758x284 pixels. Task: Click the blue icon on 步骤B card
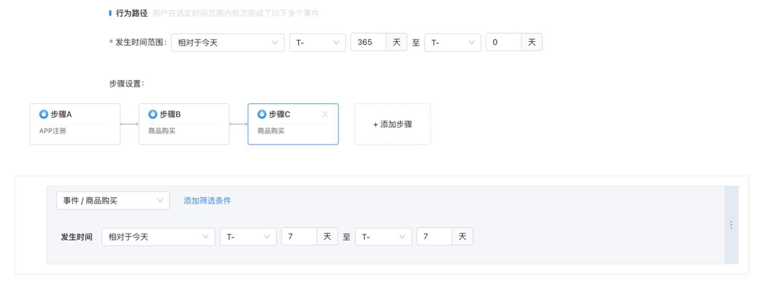(x=152, y=114)
